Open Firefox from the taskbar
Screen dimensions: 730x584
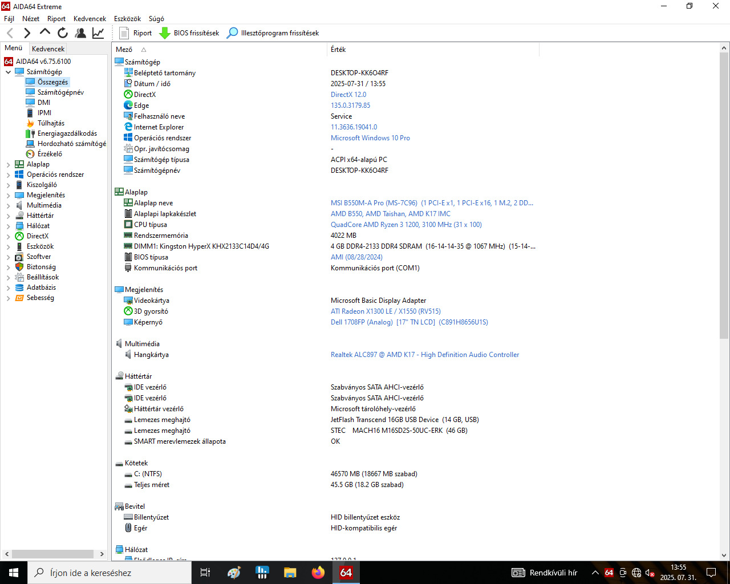point(318,573)
